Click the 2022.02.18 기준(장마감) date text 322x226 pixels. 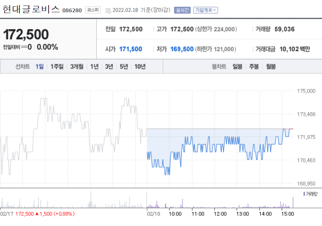coord(142,10)
